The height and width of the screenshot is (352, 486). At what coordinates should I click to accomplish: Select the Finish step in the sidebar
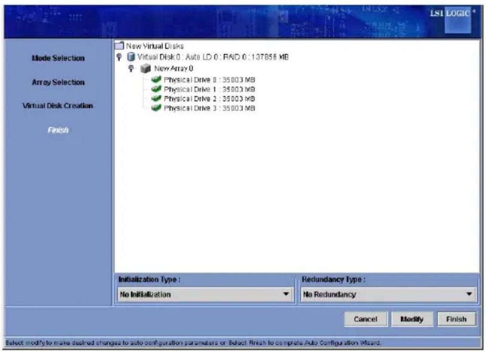coord(58,130)
